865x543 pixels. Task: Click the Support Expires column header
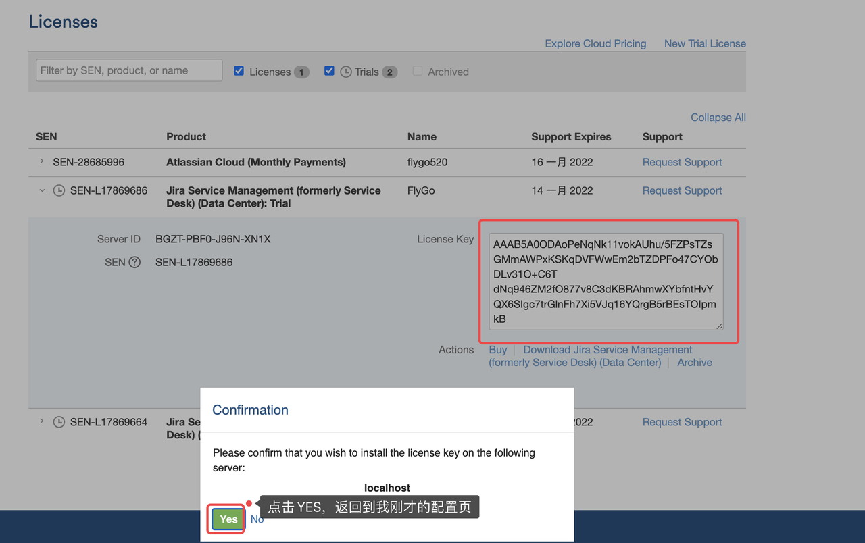coord(571,136)
